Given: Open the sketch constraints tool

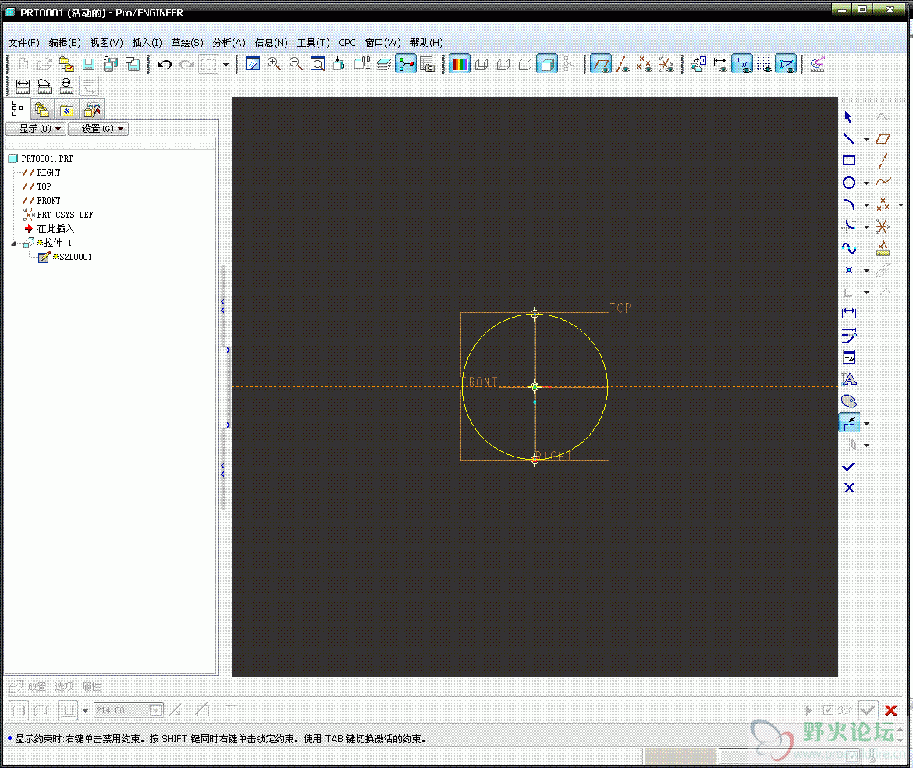Looking at the screenshot, I should pyautogui.click(x=849, y=357).
